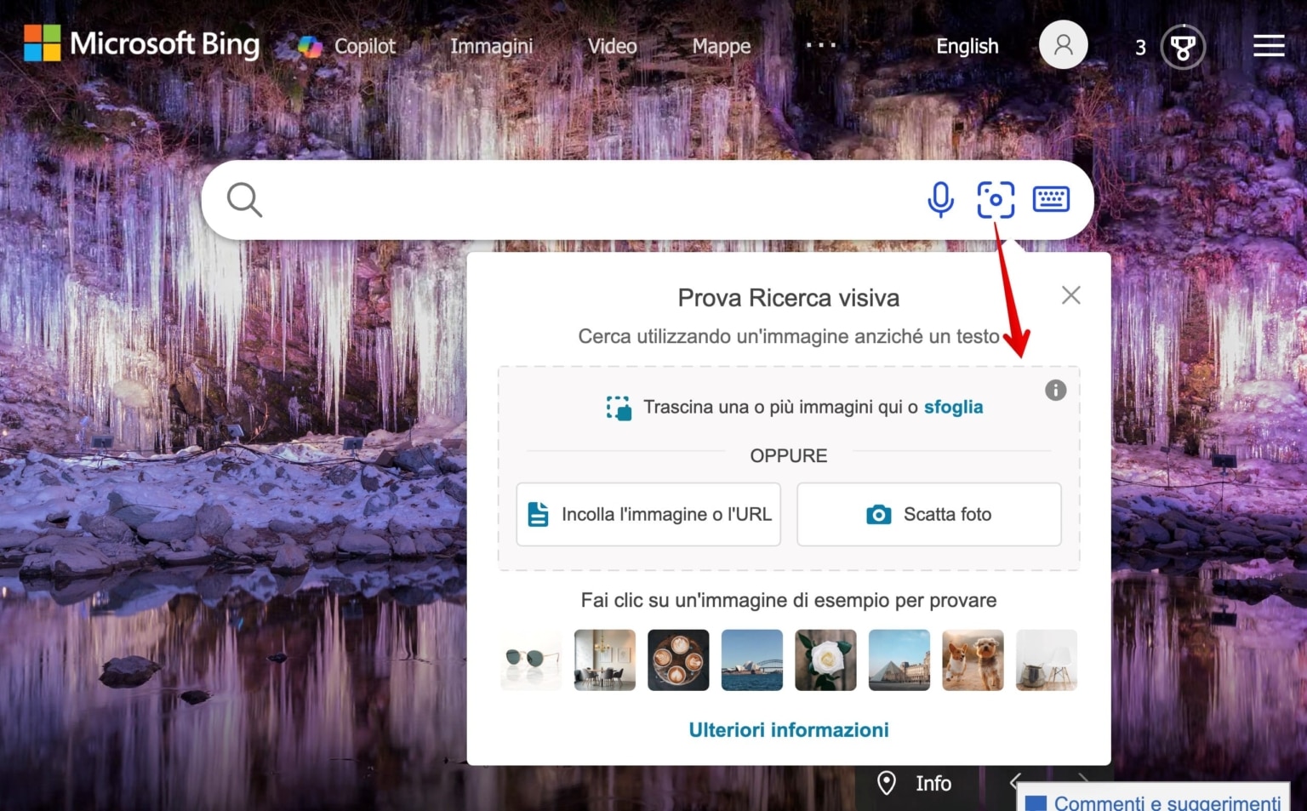Open the more options ellipsis menu
The width and height of the screenshot is (1307, 811).
820,45
